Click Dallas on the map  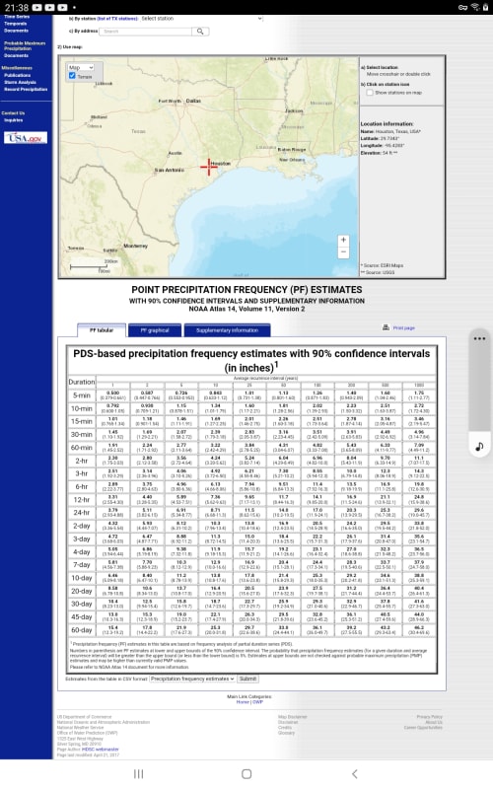(193, 101)
